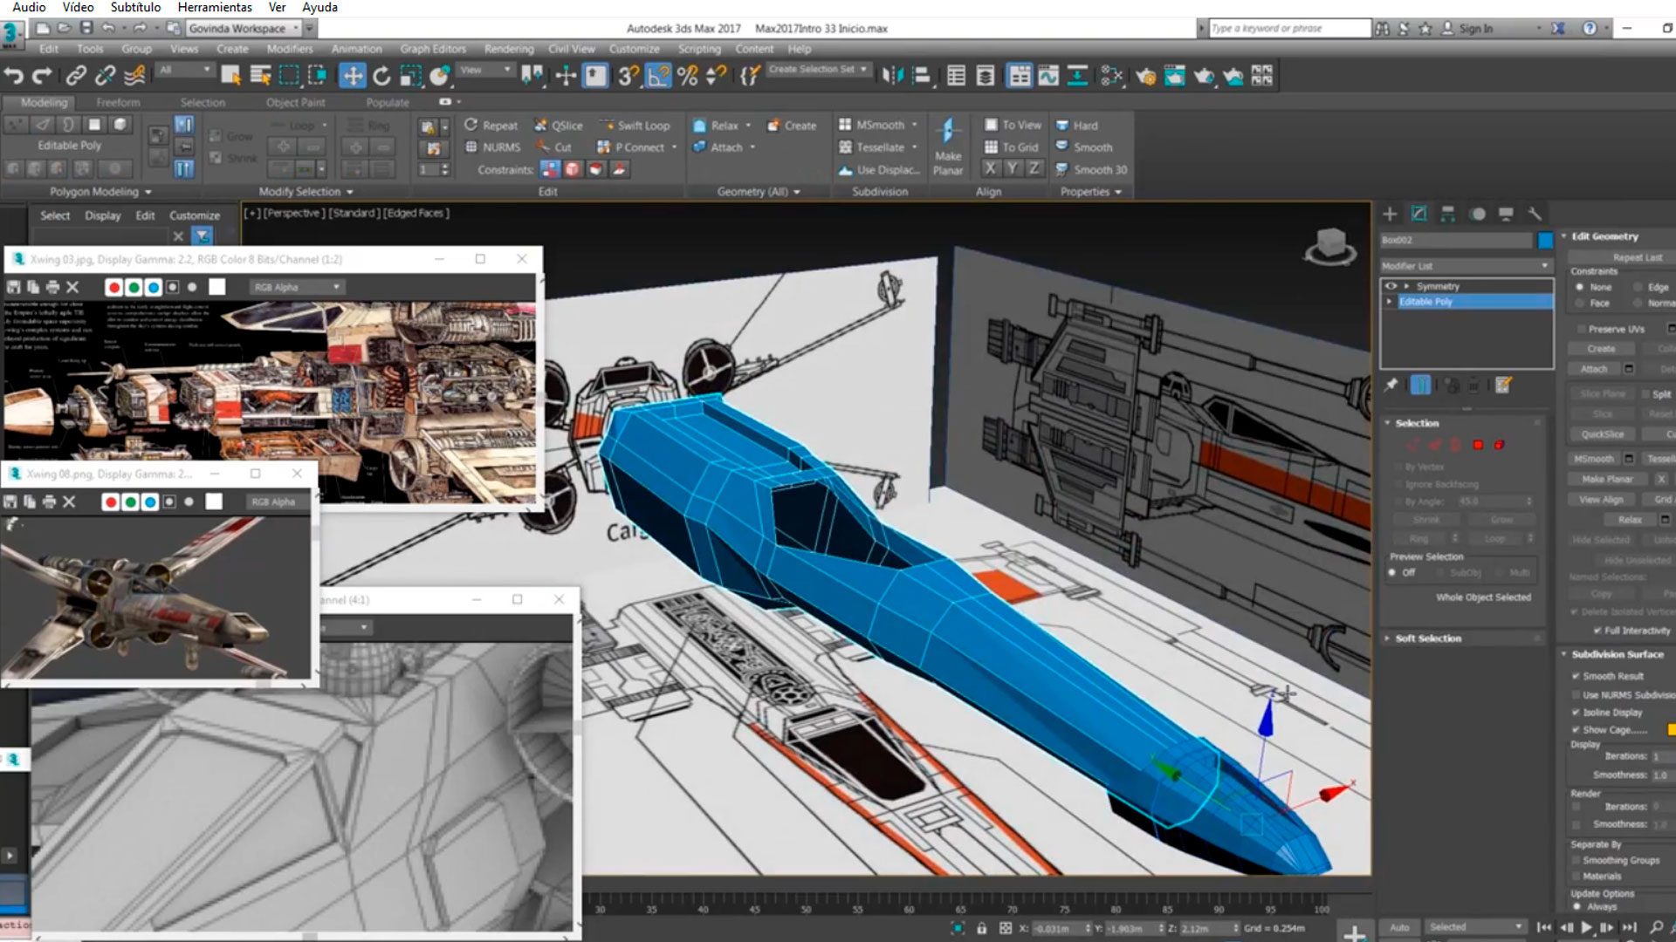Toggle the Isoline Display checkbox

point(1576,713)
